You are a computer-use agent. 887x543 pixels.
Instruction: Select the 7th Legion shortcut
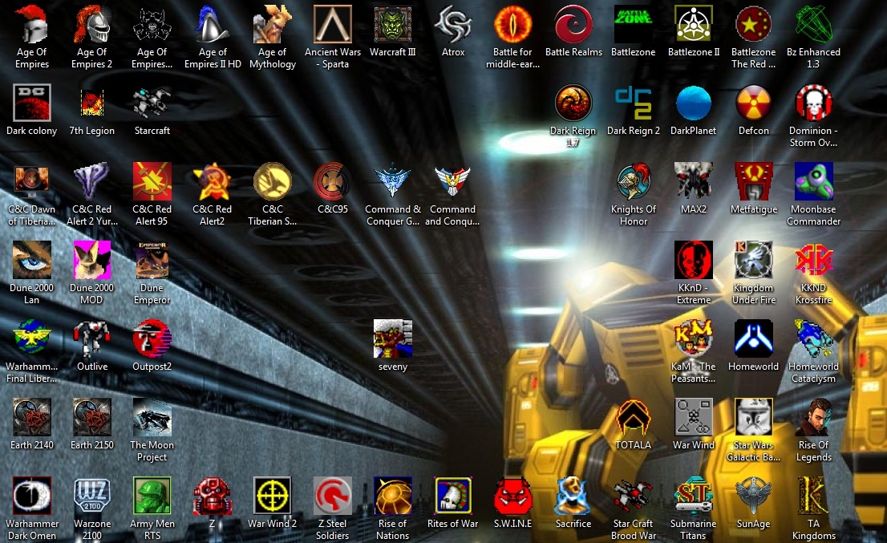tap(91, 103)
